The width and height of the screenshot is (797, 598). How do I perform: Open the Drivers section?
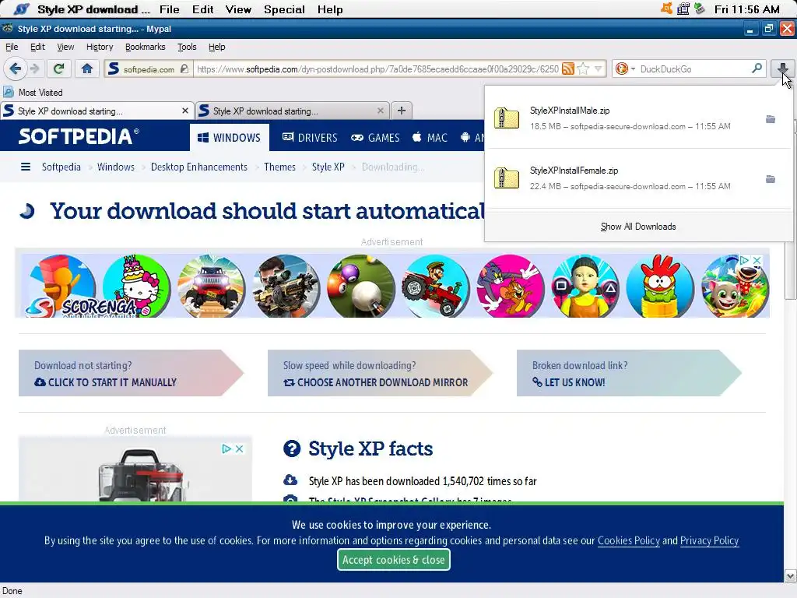click(x=310, y=137)
